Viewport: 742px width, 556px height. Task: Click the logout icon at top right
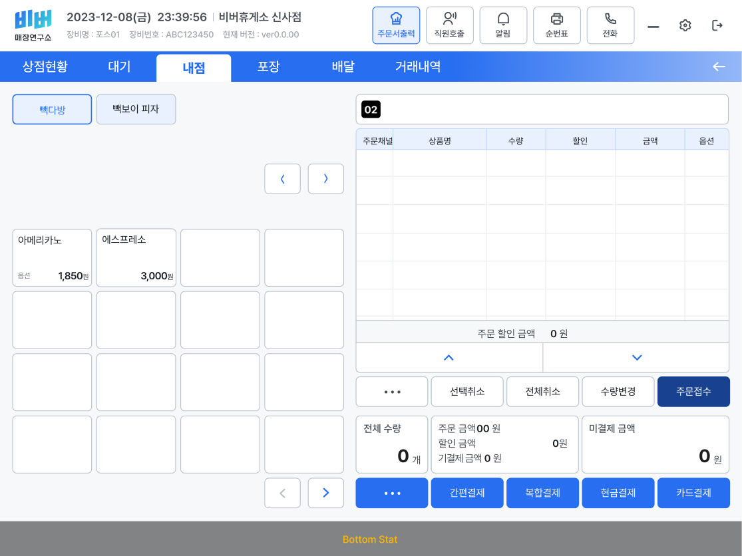click(x=717, y=25)
